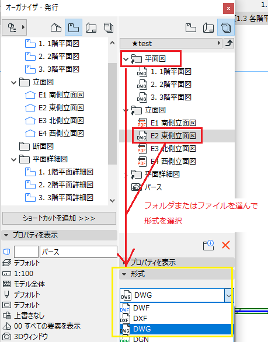The height and width of the screenshot is (342, 268).
Task: Go up one level with arrow icon
Action: point(229,43)
